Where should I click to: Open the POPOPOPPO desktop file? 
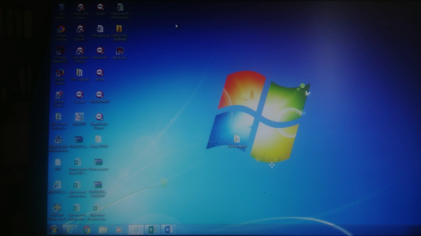(99, 97)
